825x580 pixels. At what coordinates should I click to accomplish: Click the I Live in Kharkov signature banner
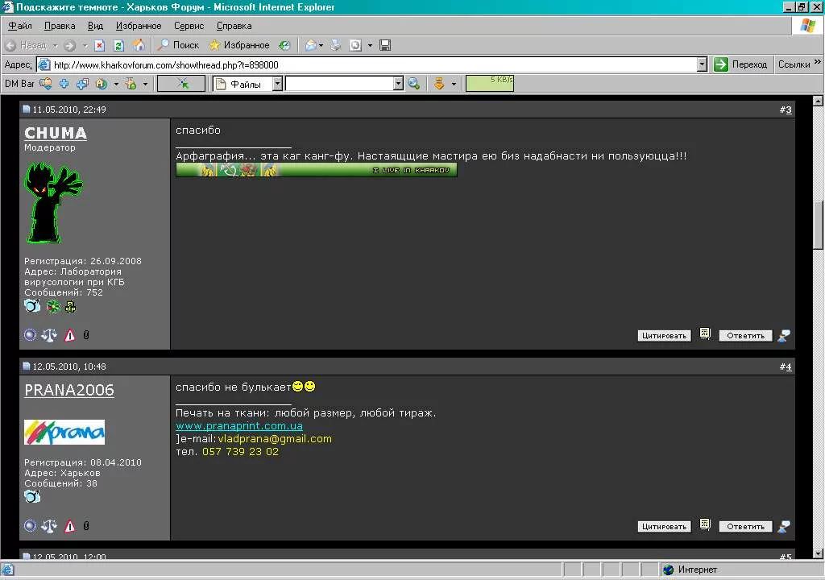(x=316, y=170)
